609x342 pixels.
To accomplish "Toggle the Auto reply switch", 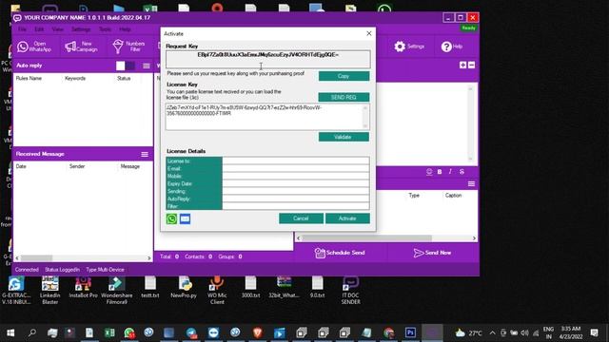I will [126, 66].
